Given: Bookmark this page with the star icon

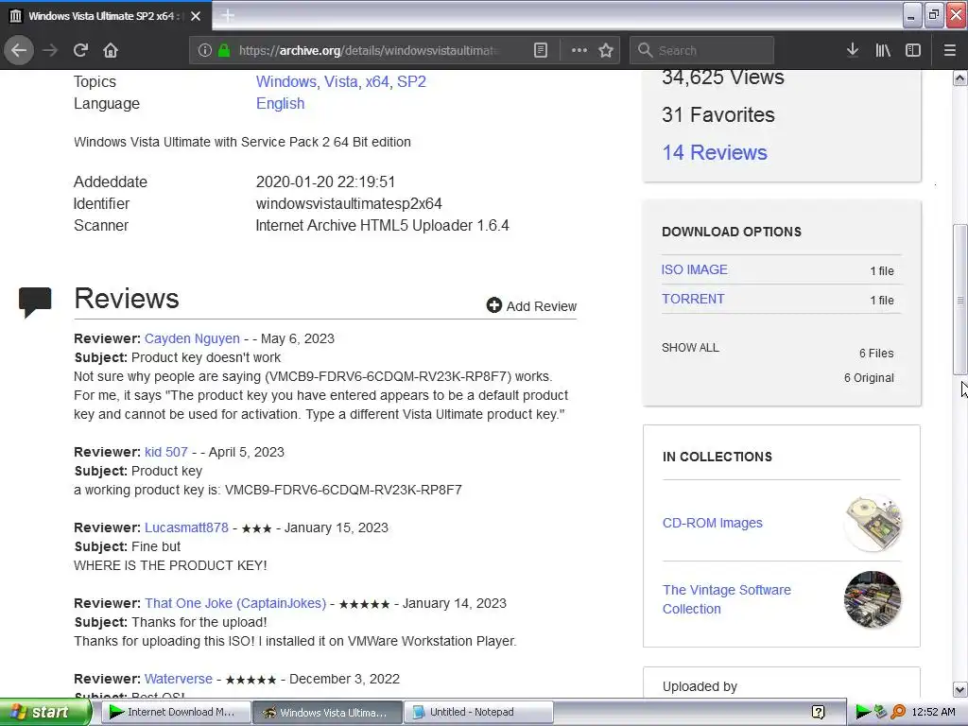Looking at the screenshot, I should pyautogui.click(x=606, y=50).
